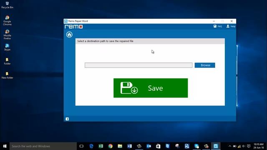267x150 pixels.
Task: Click the Home icon in Remo
Action: [x=69, y=35]
